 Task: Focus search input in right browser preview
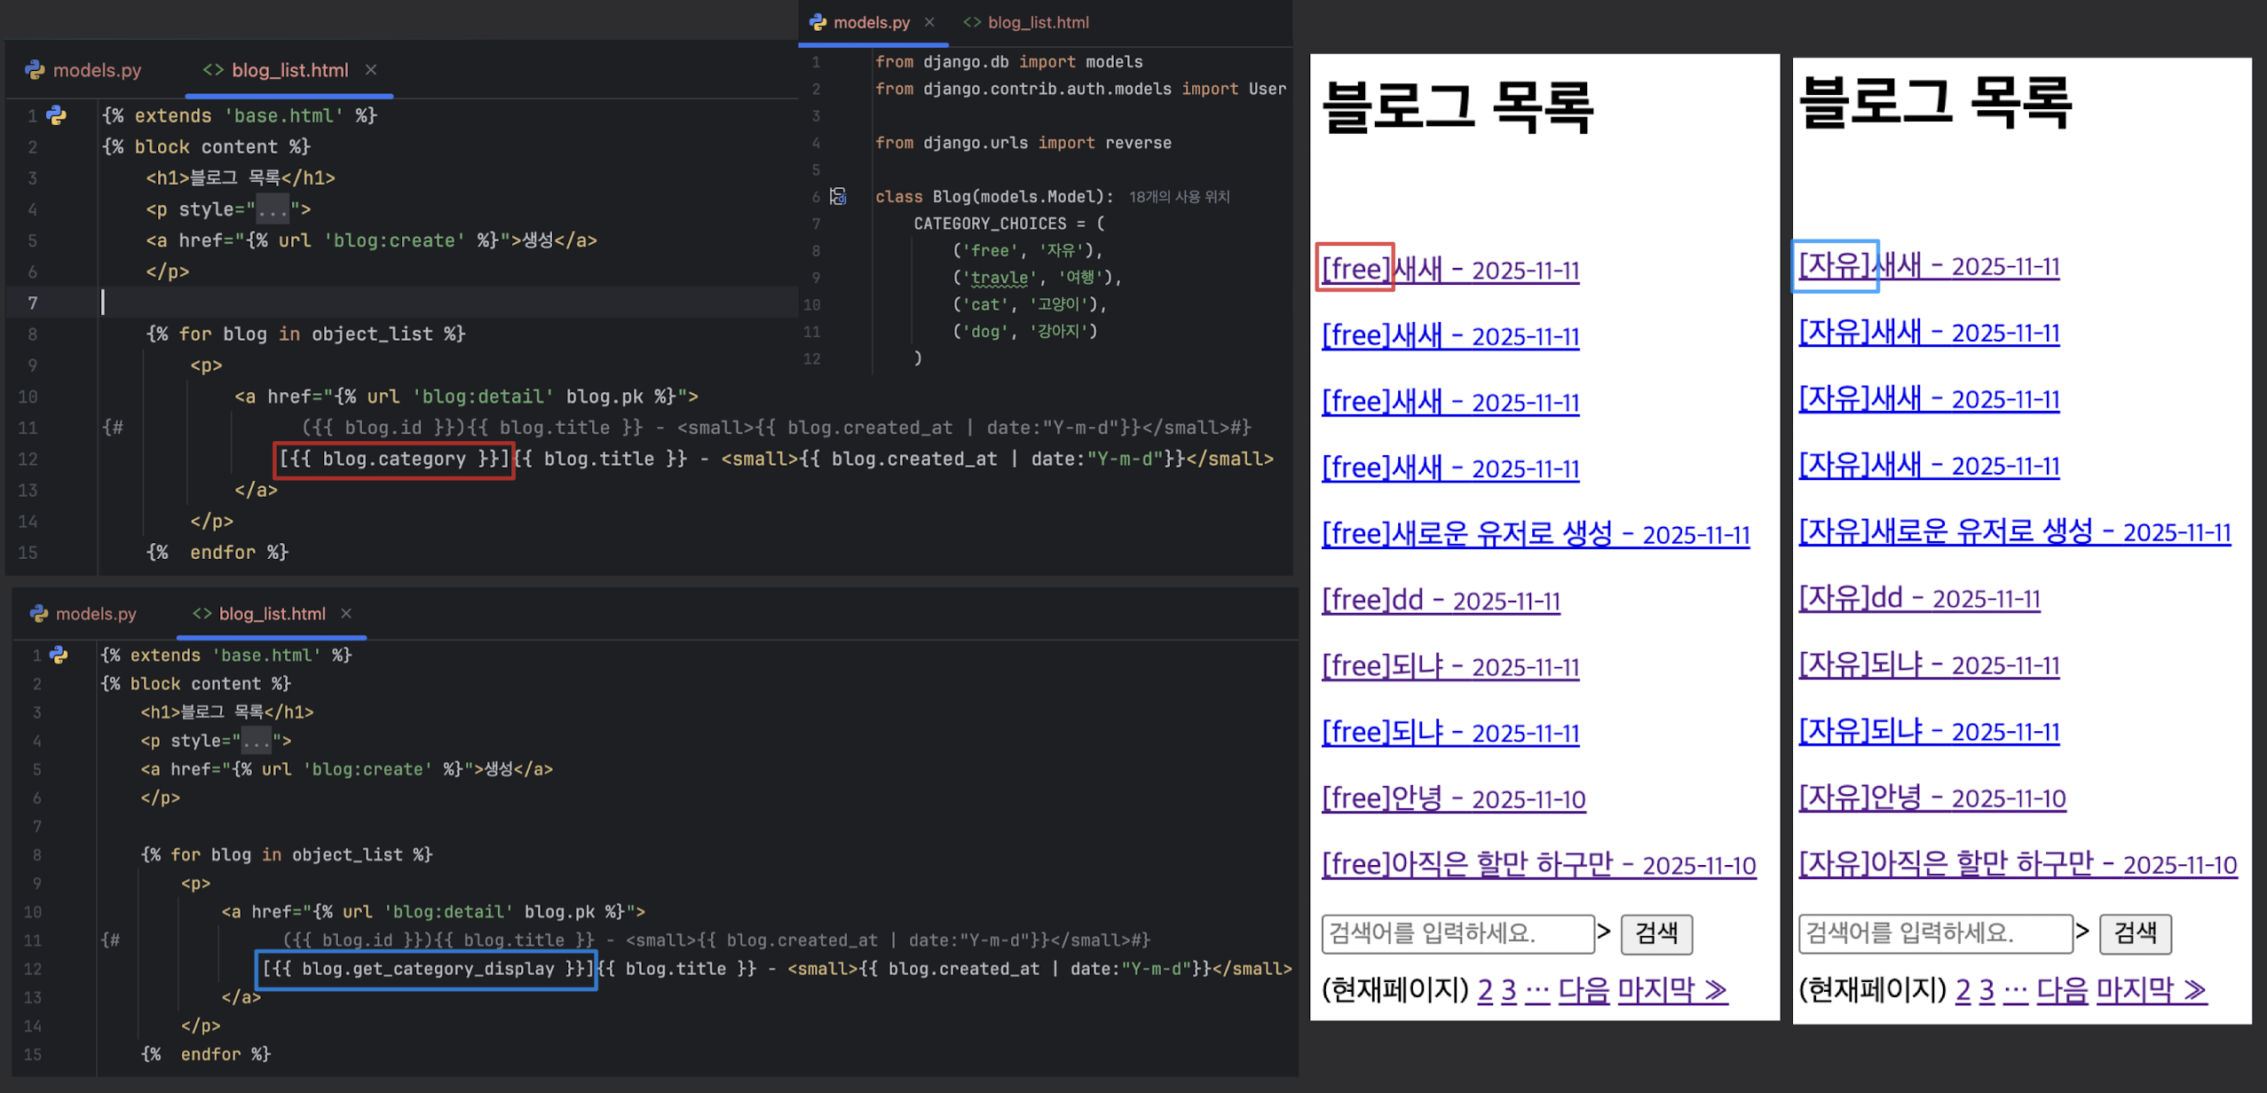(1934, 933)
